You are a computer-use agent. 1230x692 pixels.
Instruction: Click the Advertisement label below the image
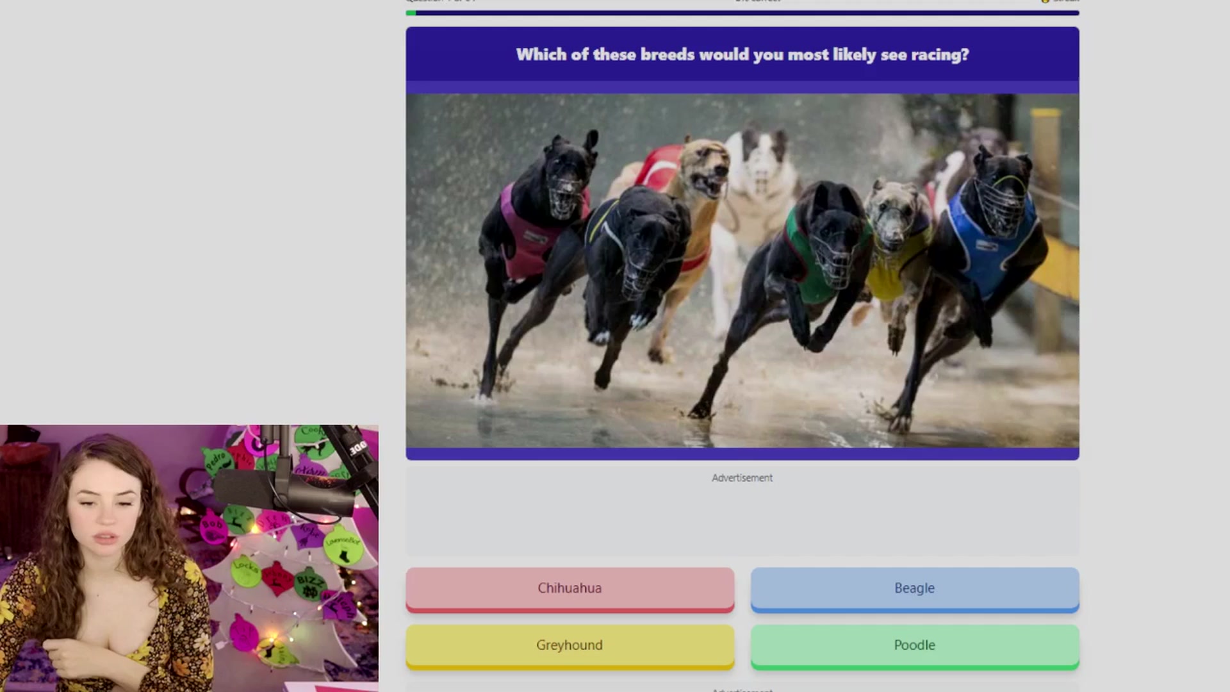pyautogui.click(x=742, y=478)
